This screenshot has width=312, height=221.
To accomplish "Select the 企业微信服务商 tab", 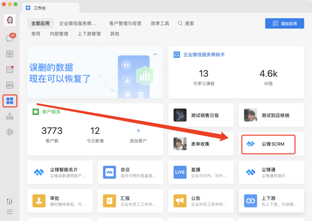I will coord(77,23).
